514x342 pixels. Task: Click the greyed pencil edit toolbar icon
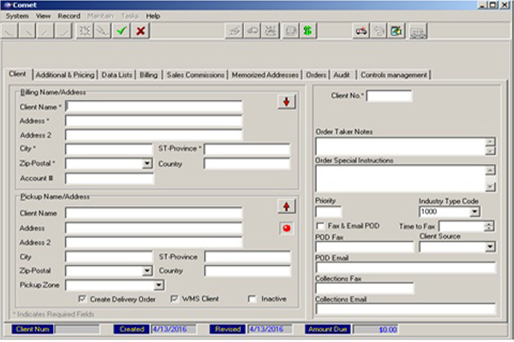pos(103,31)
